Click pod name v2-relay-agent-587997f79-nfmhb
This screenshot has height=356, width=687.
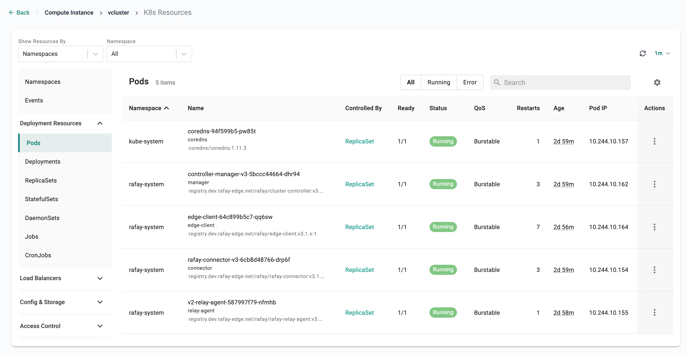[232, 302]
